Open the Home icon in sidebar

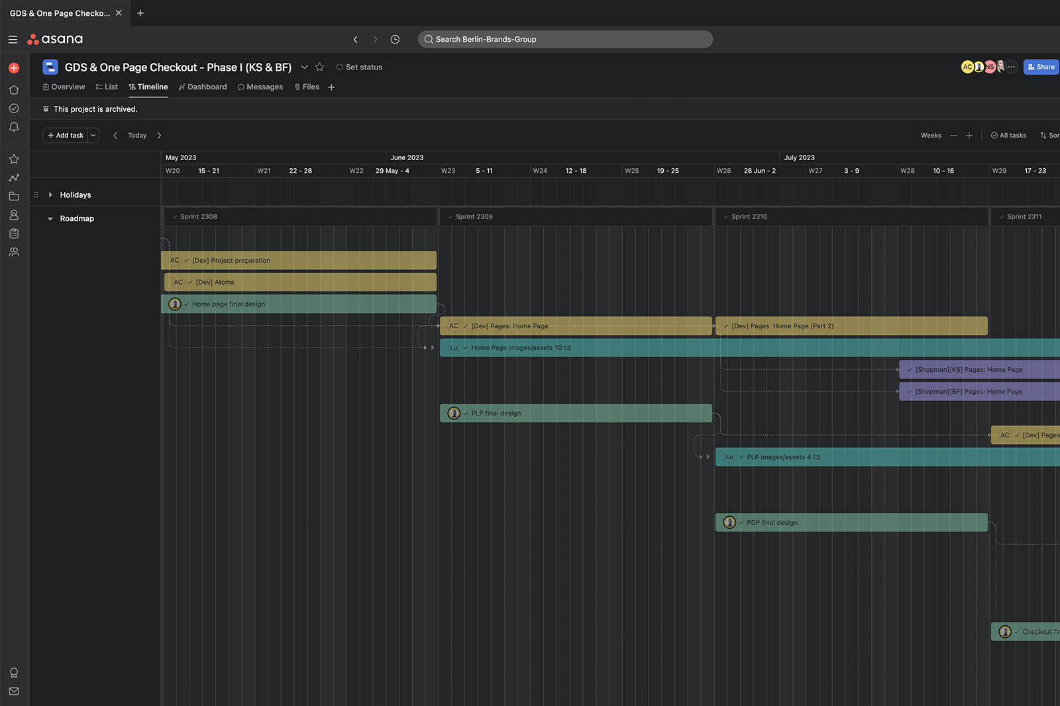14,90
